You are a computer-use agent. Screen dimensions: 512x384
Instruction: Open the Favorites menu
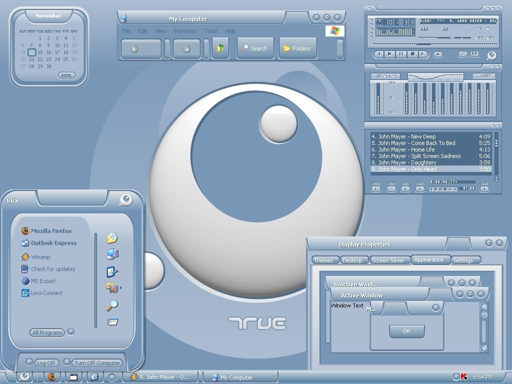tap(185, 31)
